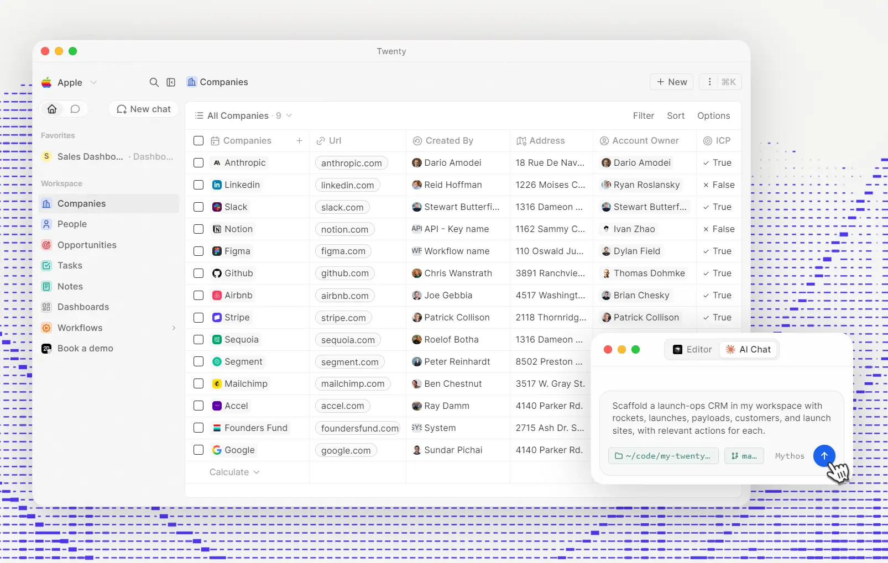Click the Slack logo in table
The height and width of the screenshot is (563, 888).
coord(217,207)
